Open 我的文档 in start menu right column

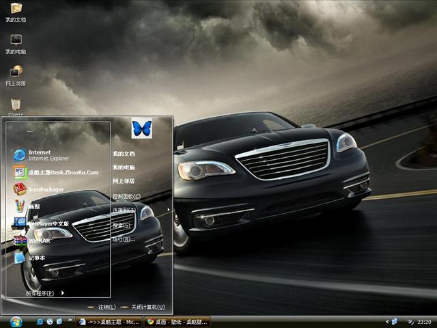tap(124, 154)
